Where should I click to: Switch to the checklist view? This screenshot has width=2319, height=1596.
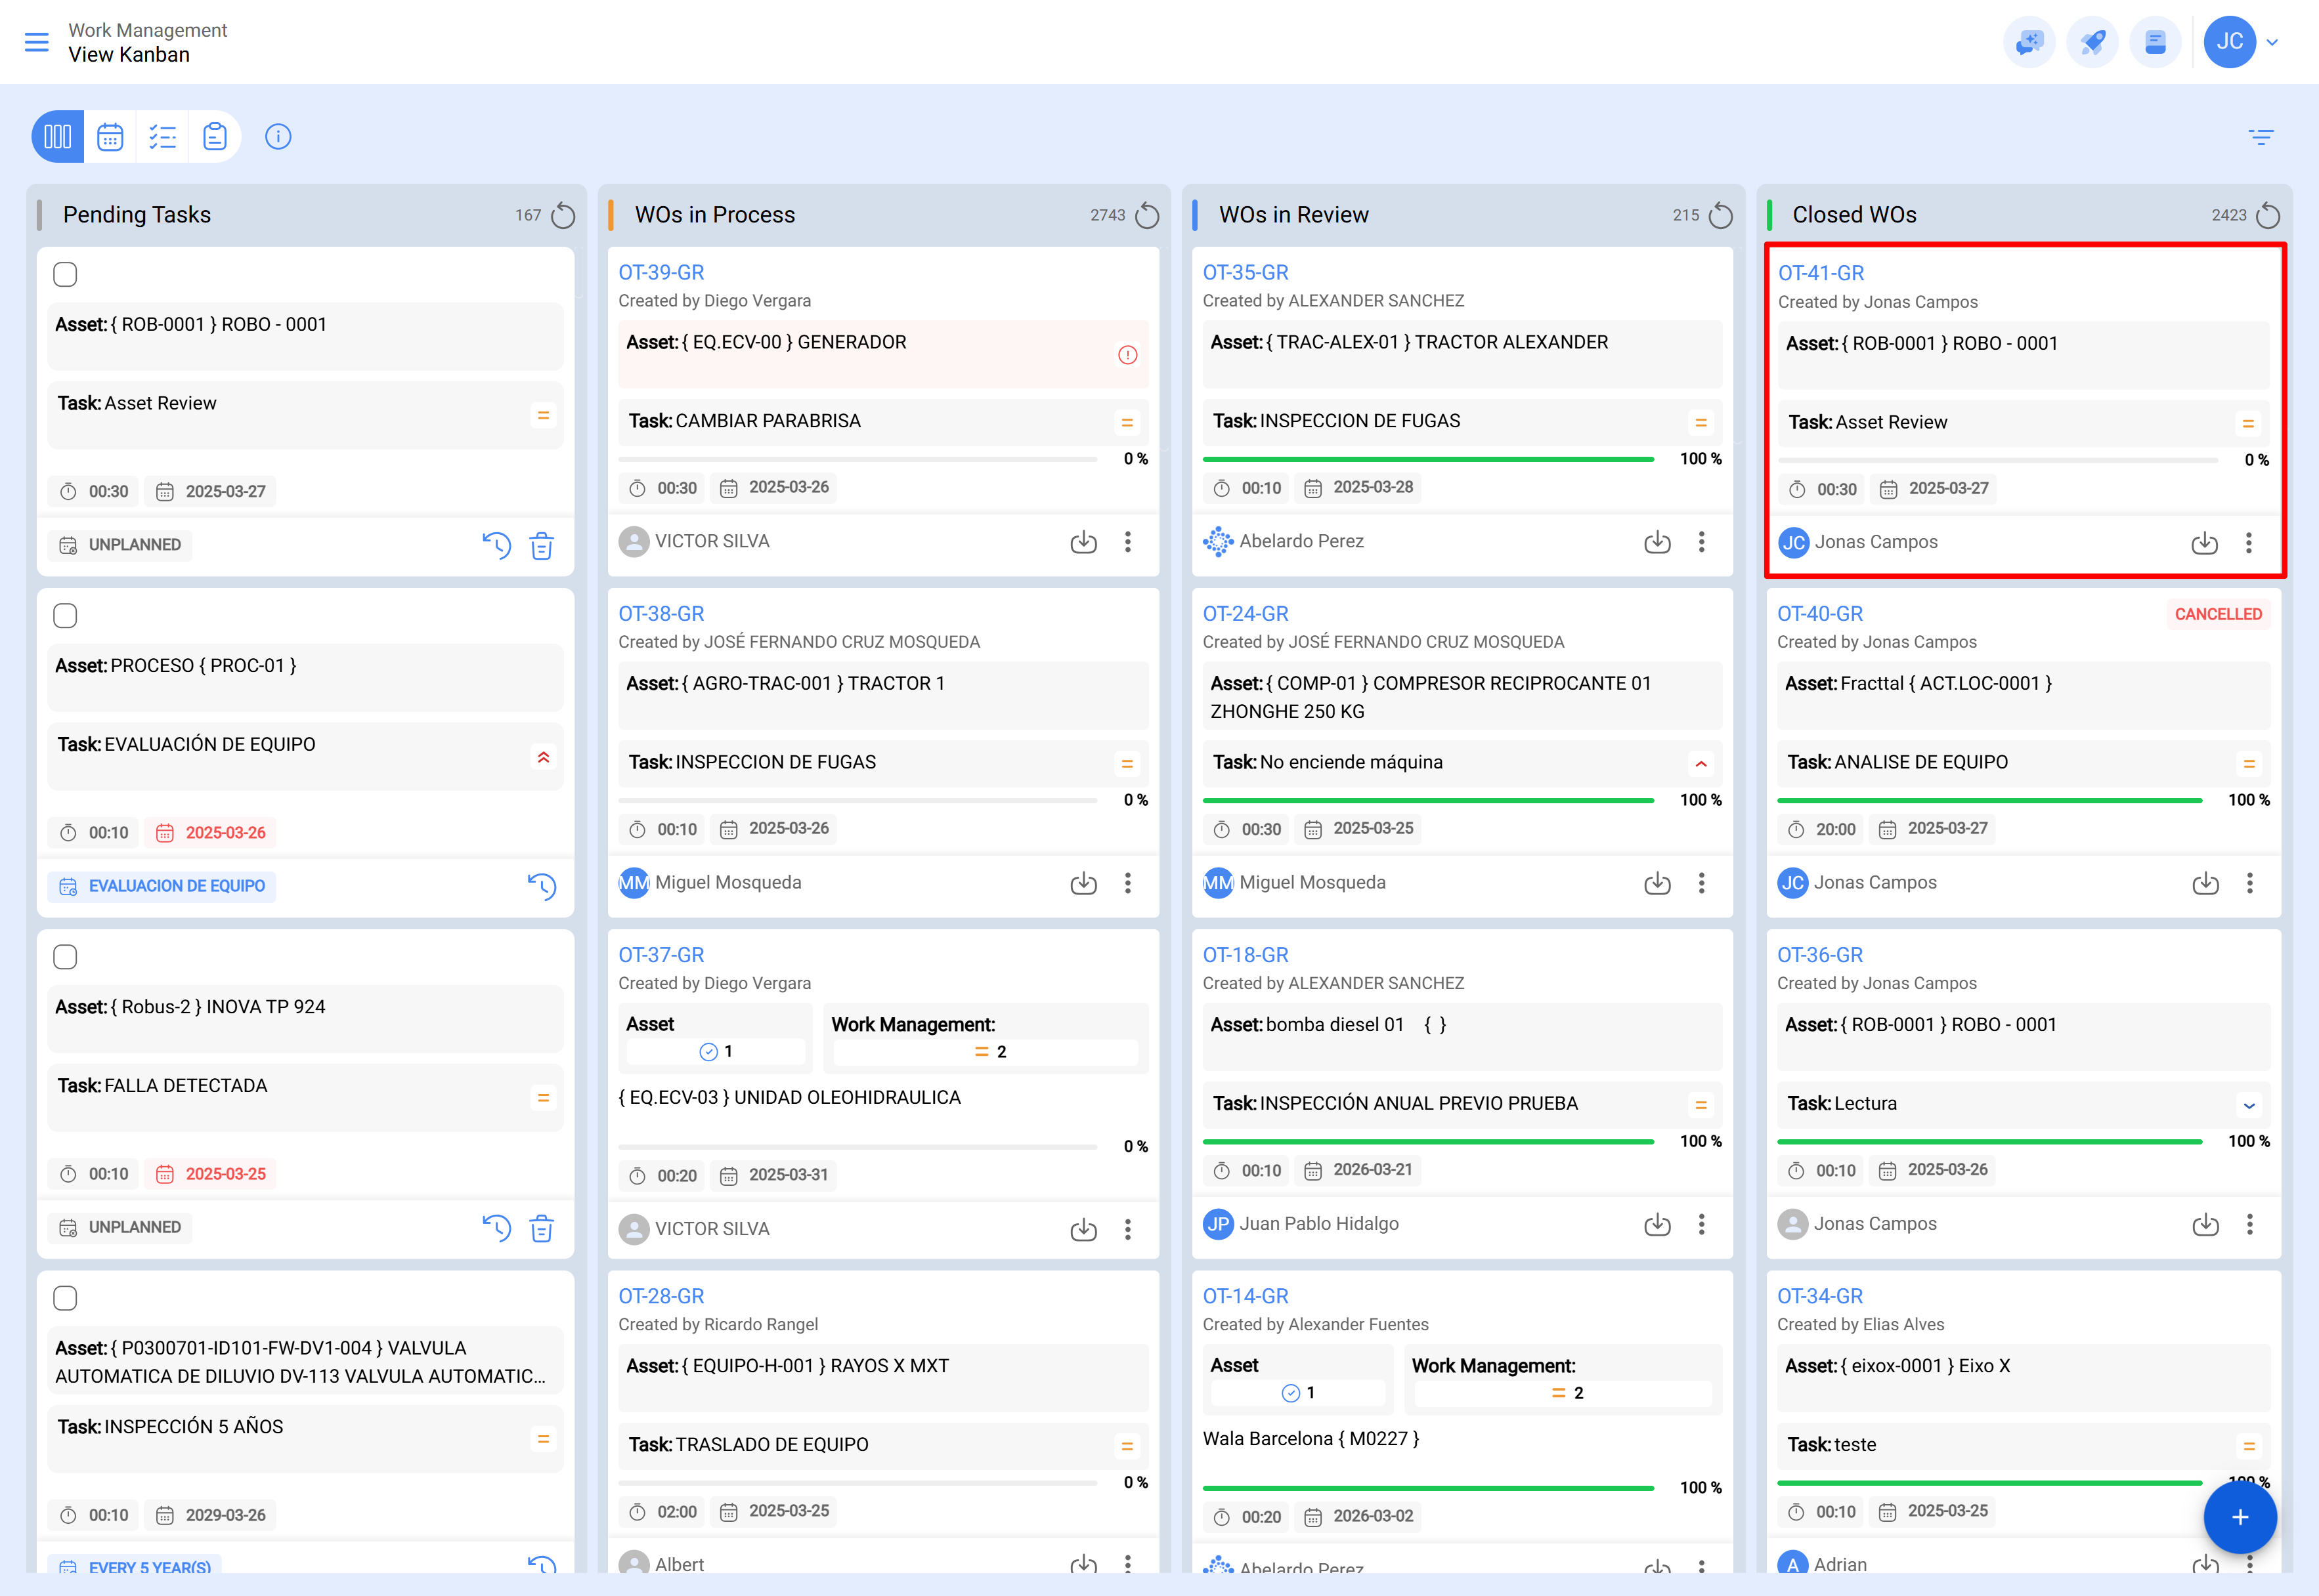[x=163, y=137]
